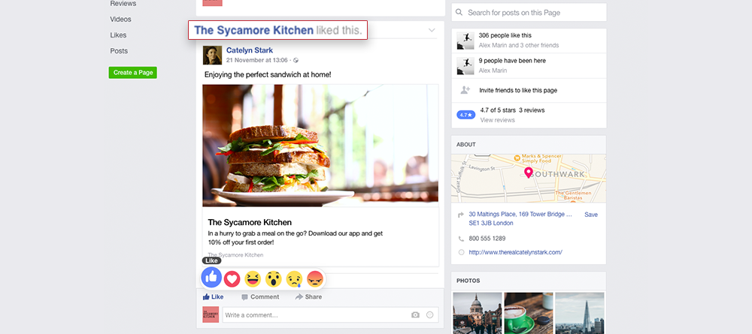The height and width of the screenshot is (334, 752).
Task: Open the Shard skyscraper photo thumbnail
Action: [x=580, y=314]
